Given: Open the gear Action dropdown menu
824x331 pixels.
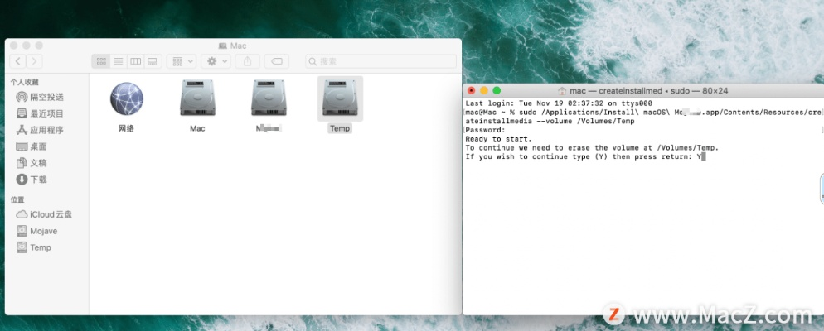Looking at the screenshot, I should [217, 61].
